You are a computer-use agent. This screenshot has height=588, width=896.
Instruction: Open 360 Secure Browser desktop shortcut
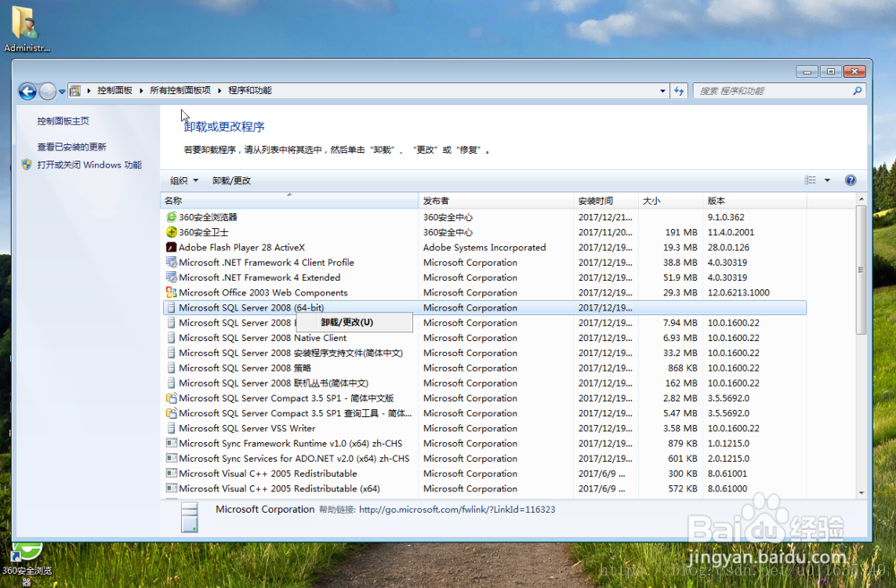(x=26, y=564)
